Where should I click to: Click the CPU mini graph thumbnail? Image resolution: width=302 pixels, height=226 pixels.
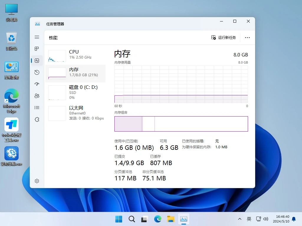pyautogui.click(x=57, y=56)
